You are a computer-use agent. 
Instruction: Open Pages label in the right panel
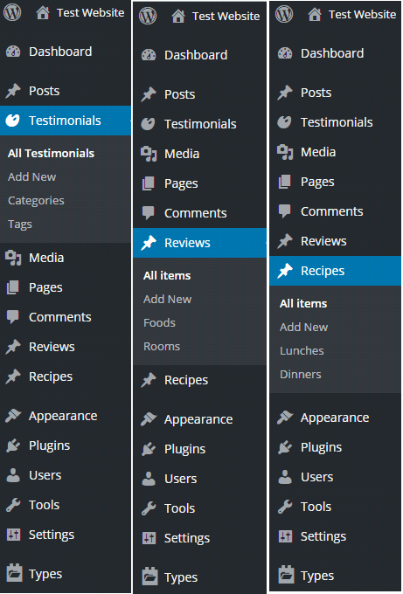point(317,183)
